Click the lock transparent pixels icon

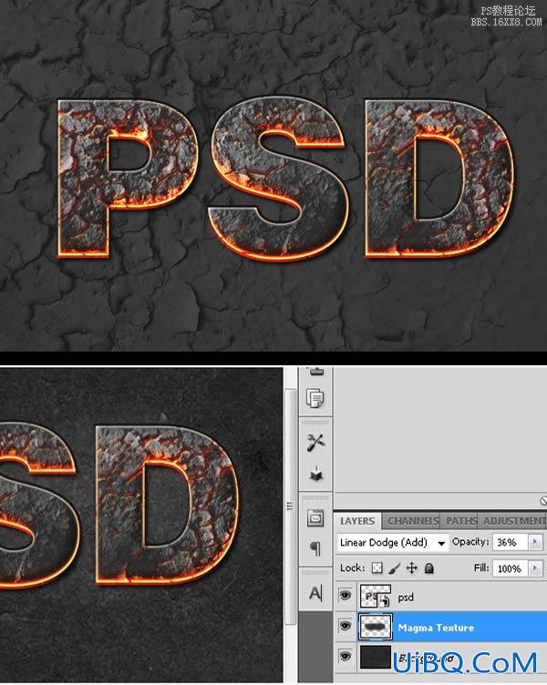point(377,567)
